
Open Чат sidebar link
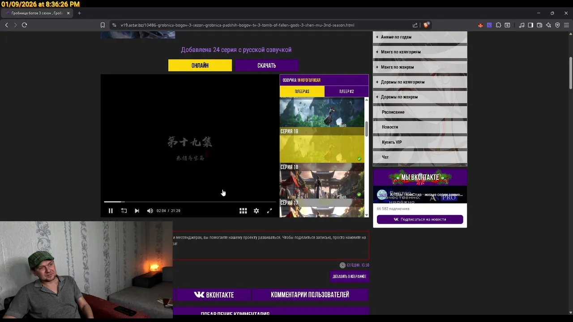click(420, 157)
